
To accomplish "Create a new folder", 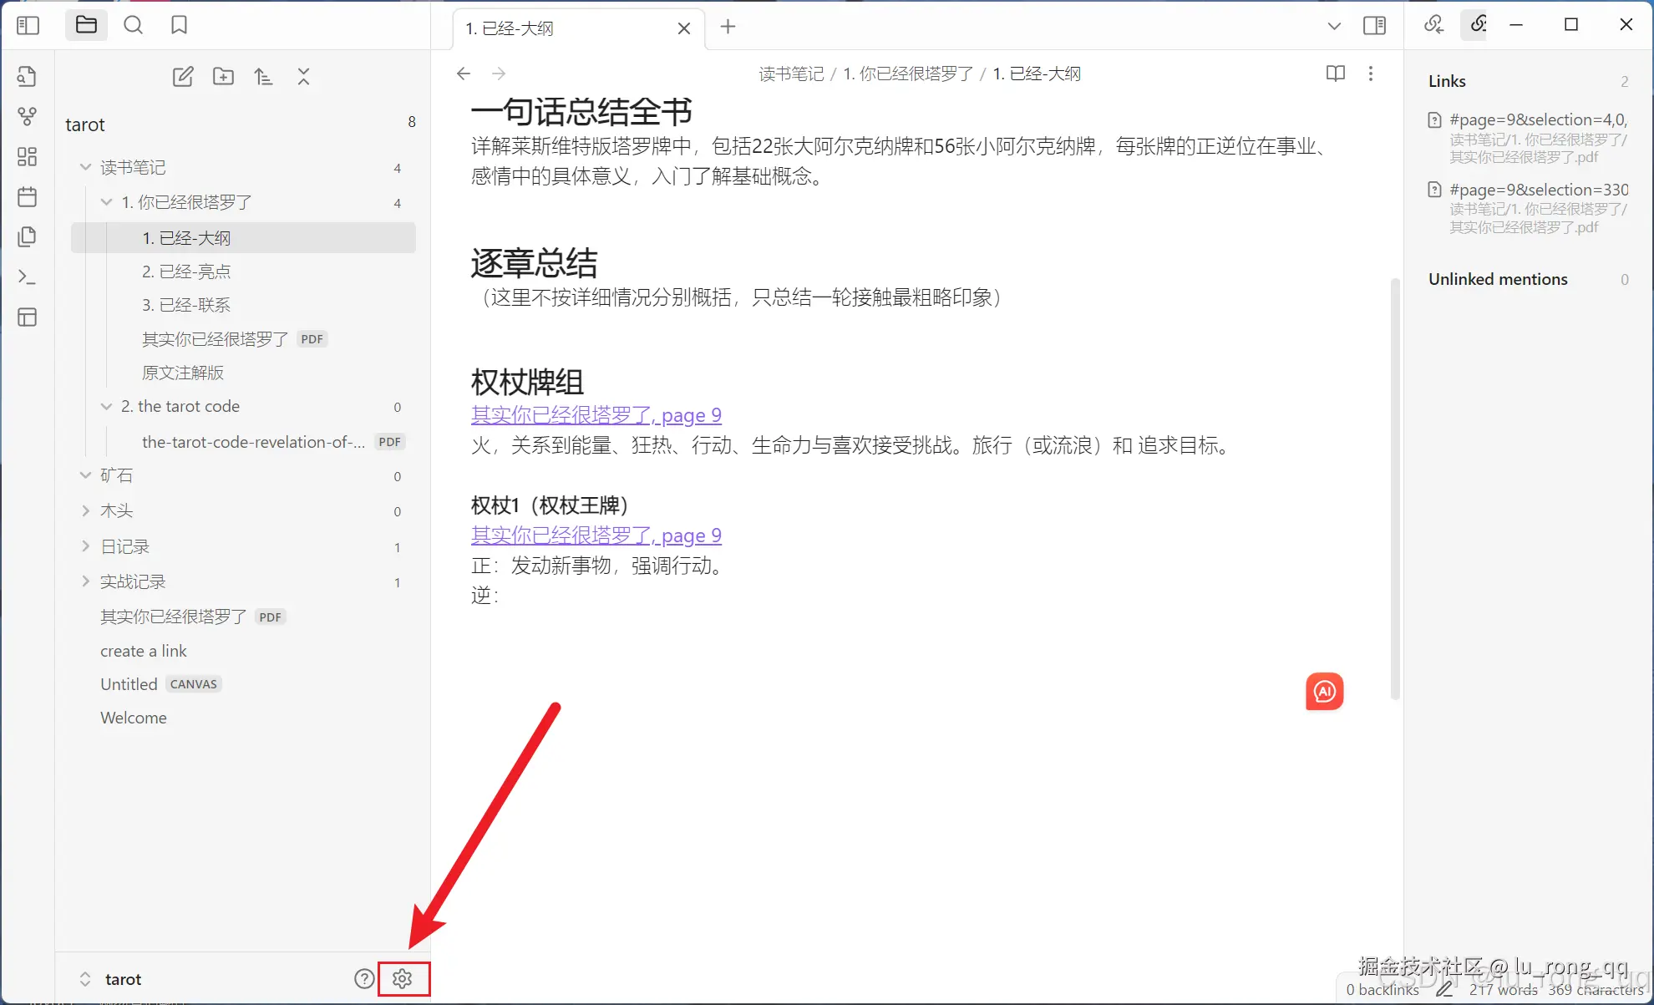I will coord(223,76).
